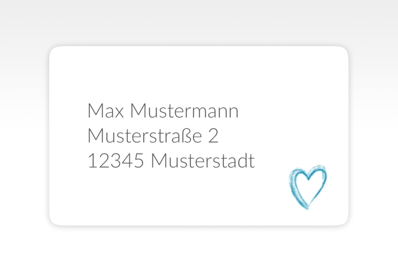The height and width of the screenshot is (272, 398).
Task: Select the 12345 Musterstadt line
Action: point(171,161)
